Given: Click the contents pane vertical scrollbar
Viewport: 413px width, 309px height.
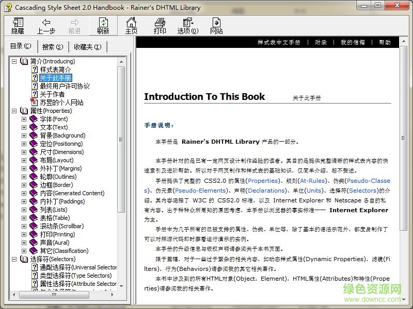Looking at the screenshot, I should click(x=121, y=139).
